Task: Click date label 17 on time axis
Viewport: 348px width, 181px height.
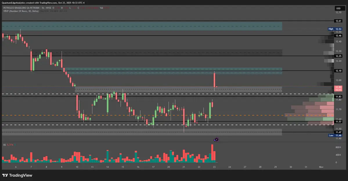Action: click(153, 167)
